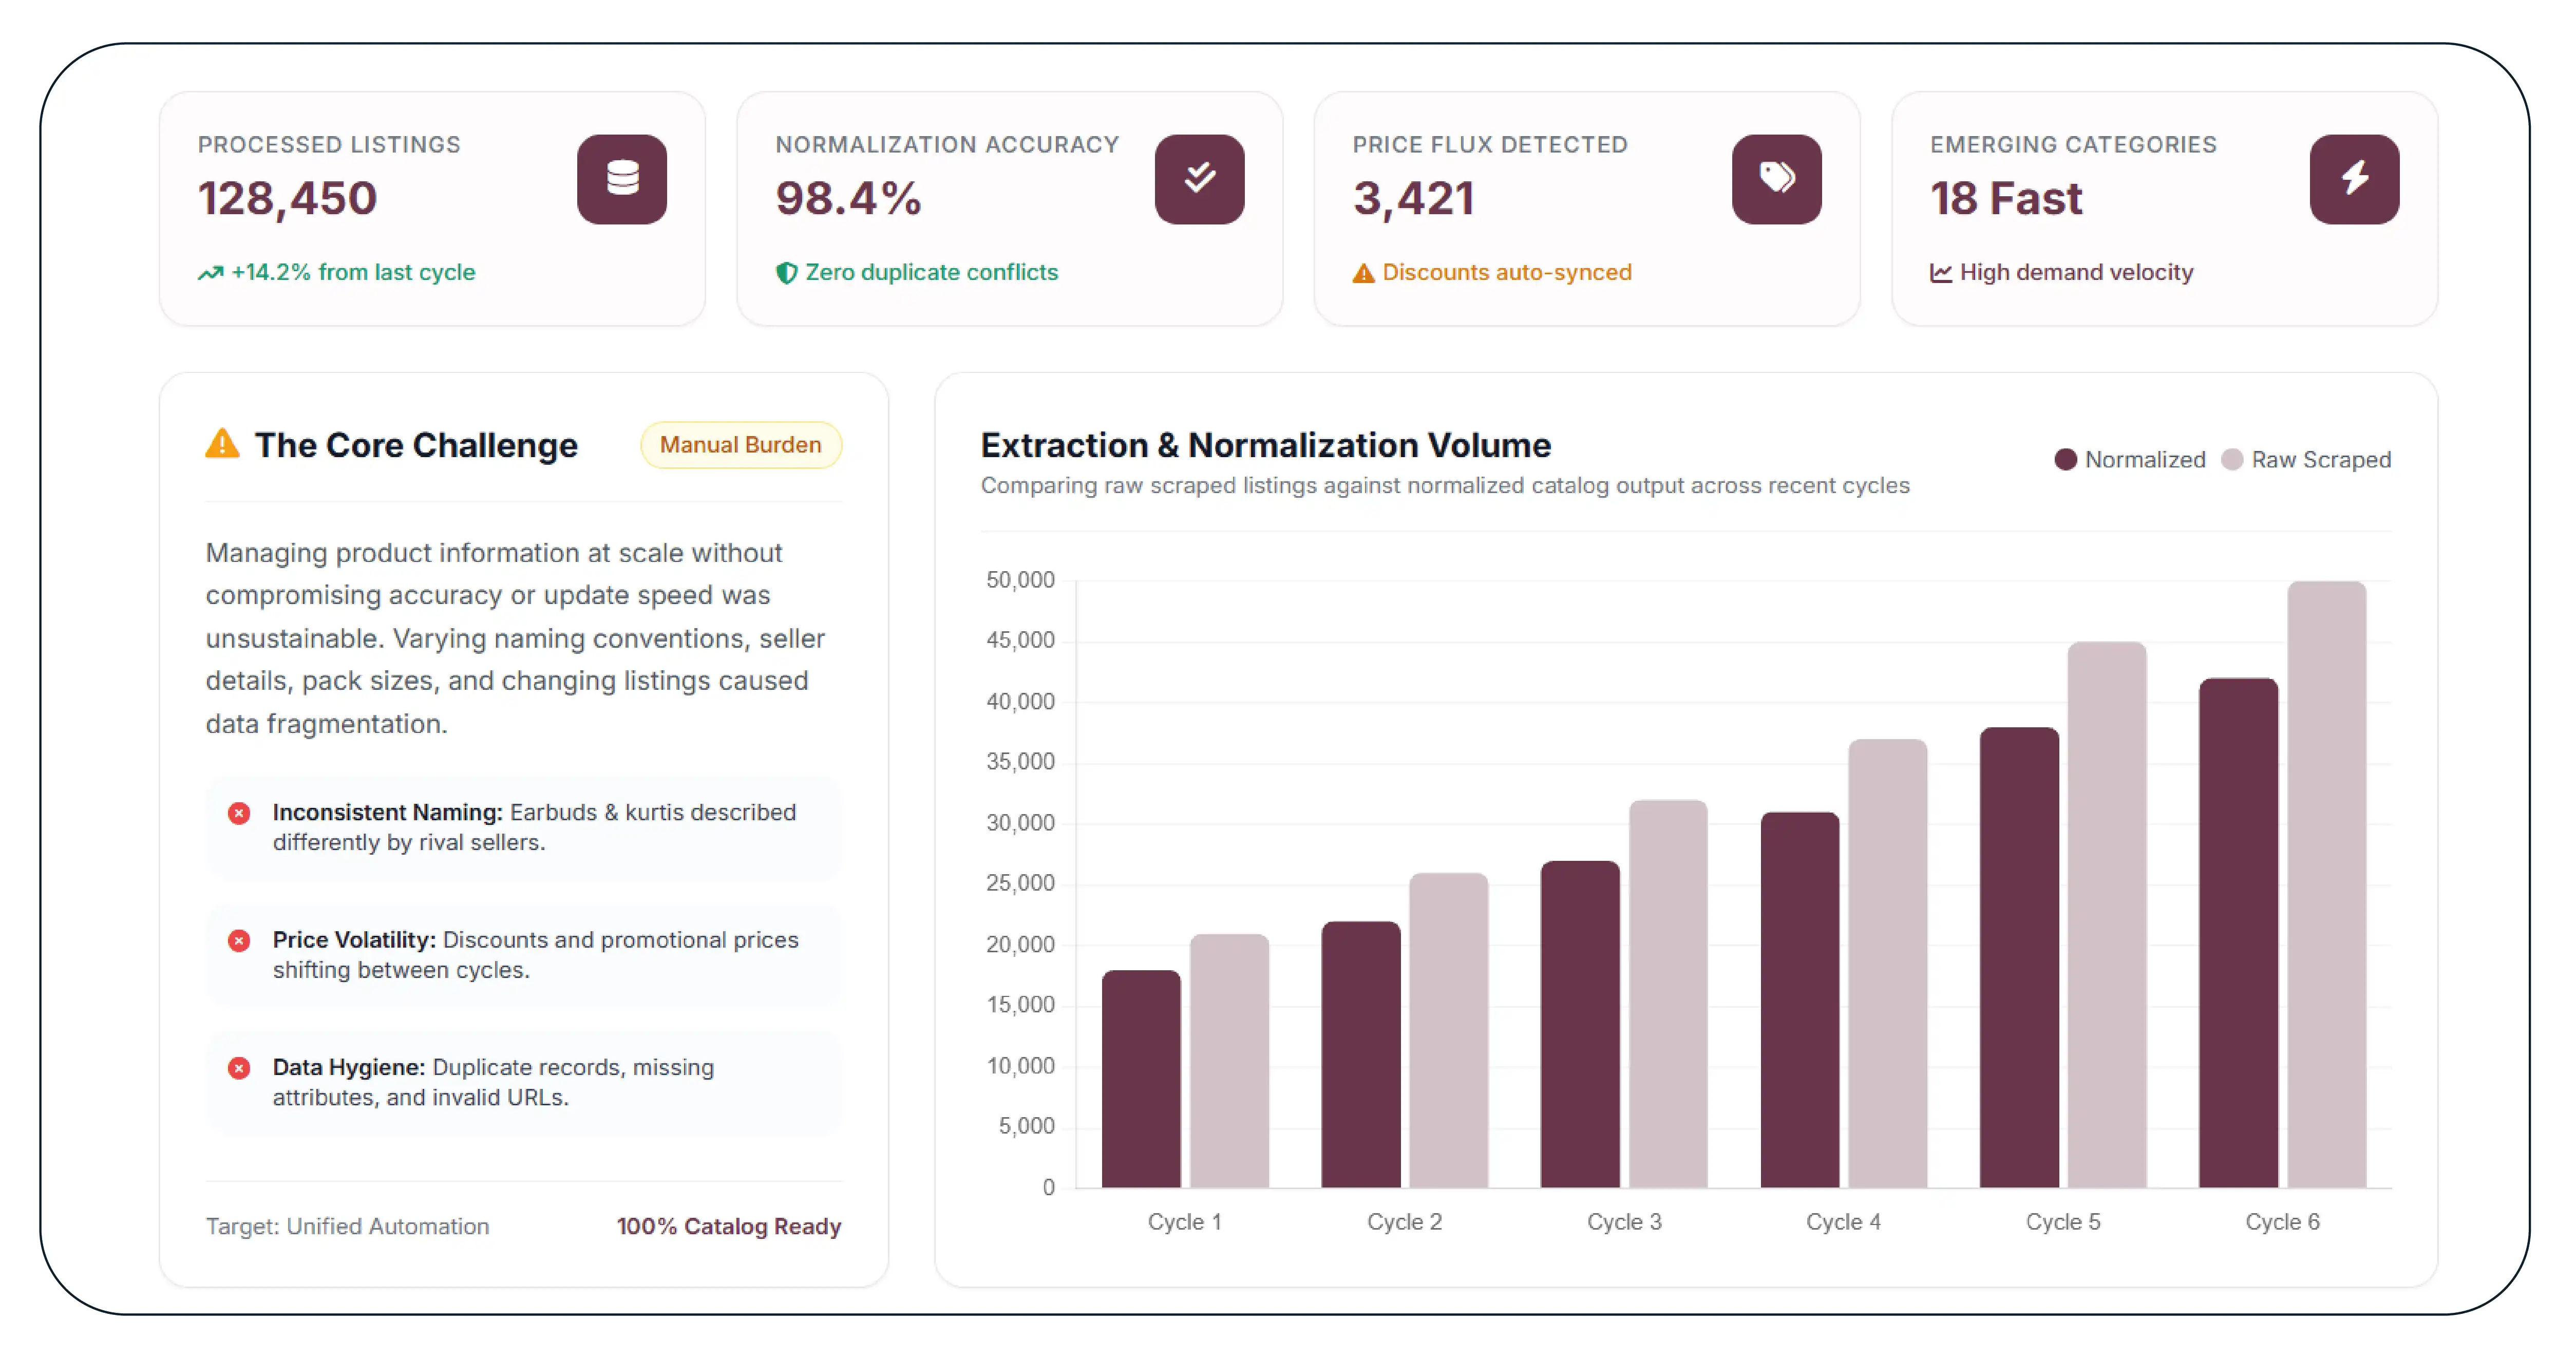Screen dimensions: 2576x1357
Task: Click the warning triangle beside The Core Challenge
Action: click(222, 443)
